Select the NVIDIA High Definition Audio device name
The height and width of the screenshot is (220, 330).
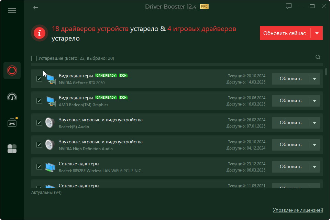coord(86,149)
